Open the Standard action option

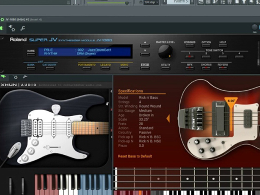pos(146,128)
